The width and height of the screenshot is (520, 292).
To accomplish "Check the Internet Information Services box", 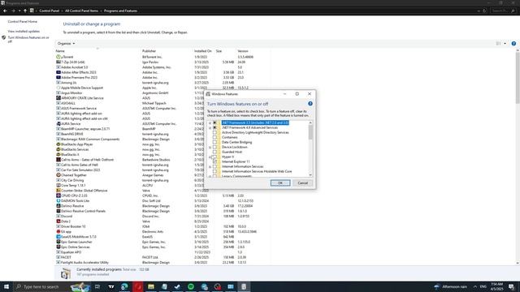I will click(214, 166).
